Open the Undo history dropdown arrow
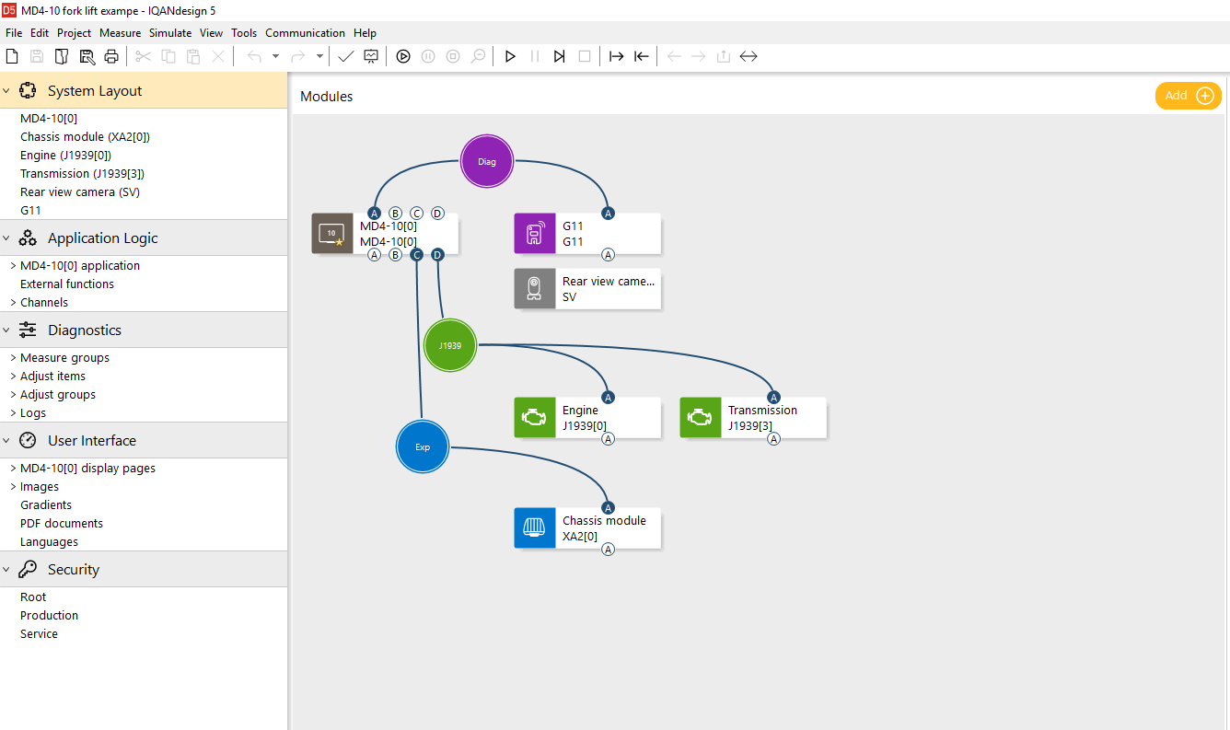The height and width of the screenshot is (730, 1230). click(275, 56)
